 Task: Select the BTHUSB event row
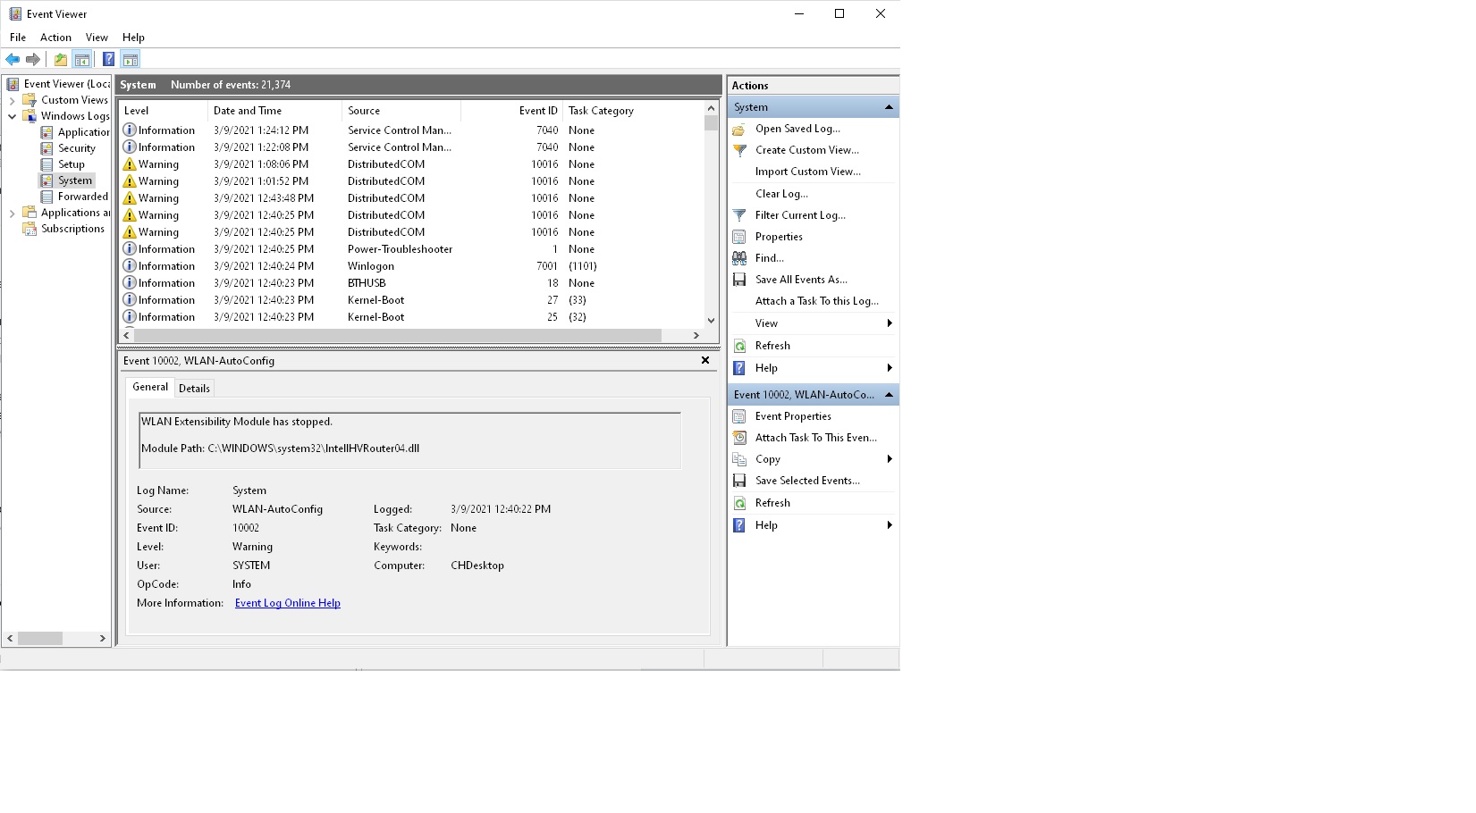tap(412, 283)
